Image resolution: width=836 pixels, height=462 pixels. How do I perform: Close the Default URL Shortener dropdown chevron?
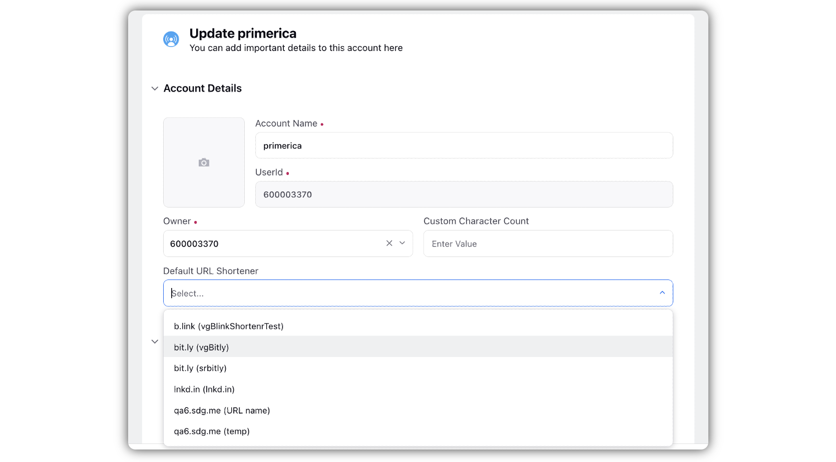(x=662, y=292)
